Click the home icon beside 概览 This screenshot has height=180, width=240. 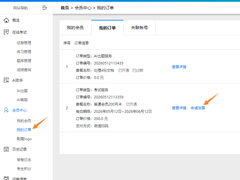6,20
